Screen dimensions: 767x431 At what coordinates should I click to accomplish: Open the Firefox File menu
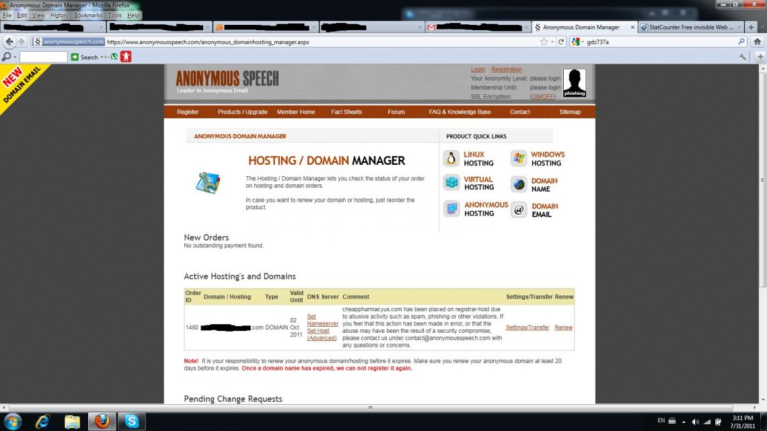tap(7, 15)
